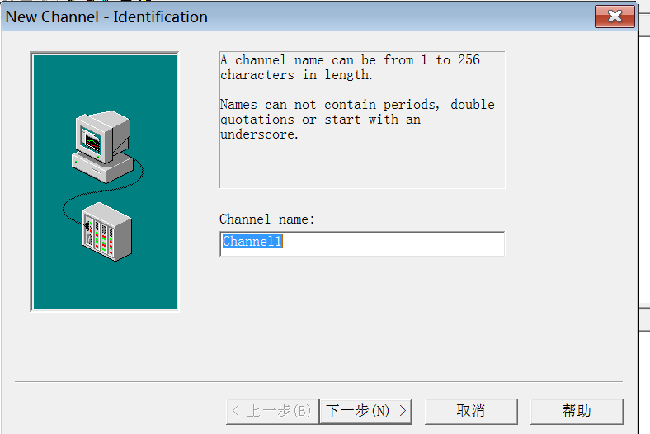
Task: Click the PLC rack device icon
Action: coord(107,231)
